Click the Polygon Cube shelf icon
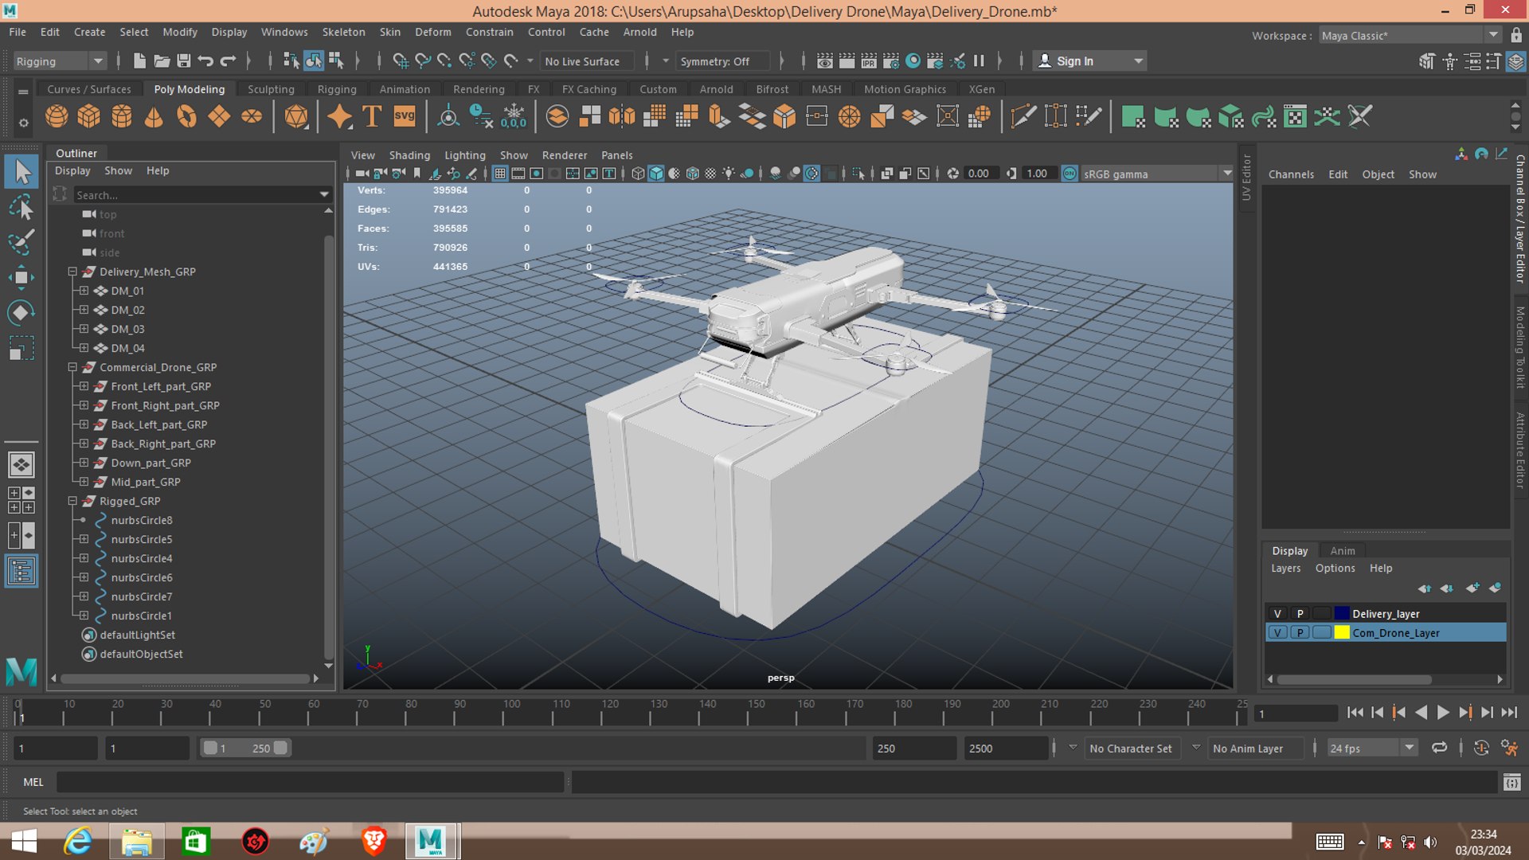Image resolution: width=1529 pixels, height=860 pixels. 89,117
